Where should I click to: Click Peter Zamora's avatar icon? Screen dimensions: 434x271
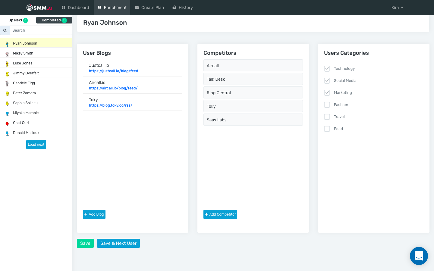click(x=7, y=93)
